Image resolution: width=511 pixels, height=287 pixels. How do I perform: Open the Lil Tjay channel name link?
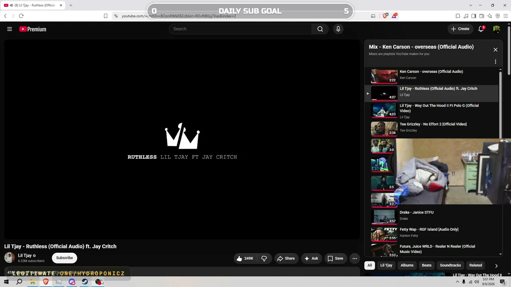coord(25,256)
